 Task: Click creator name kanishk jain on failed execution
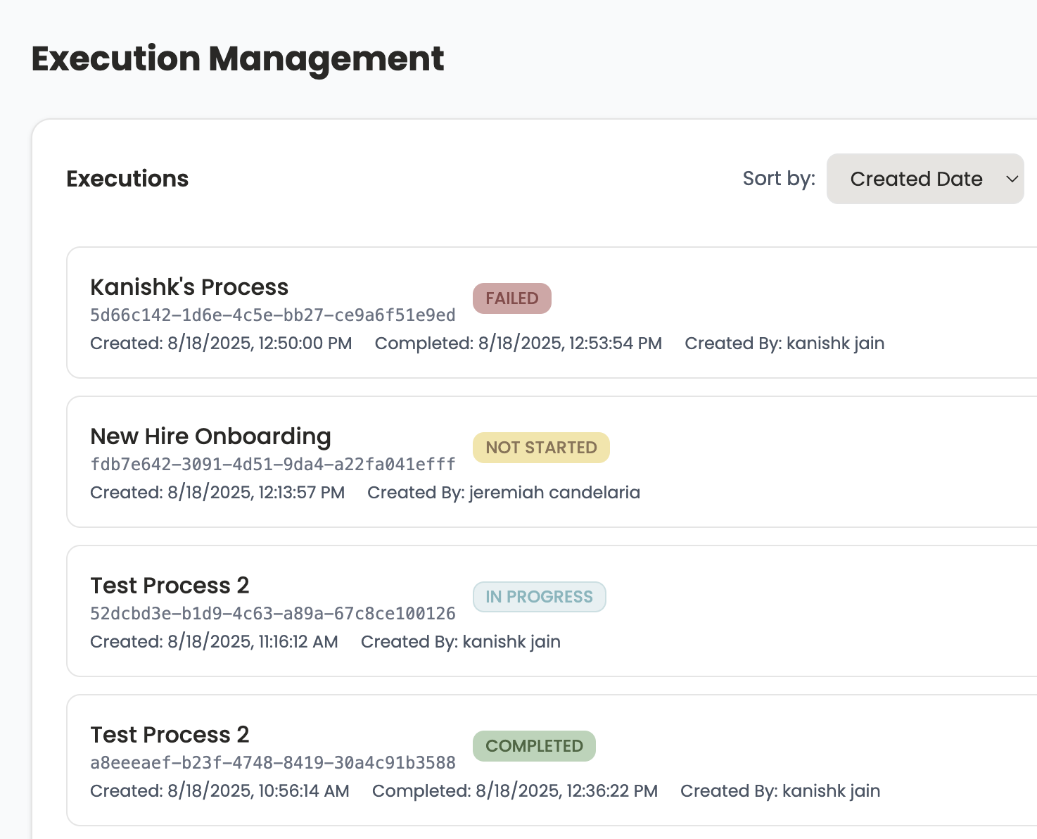coord(834,343)
